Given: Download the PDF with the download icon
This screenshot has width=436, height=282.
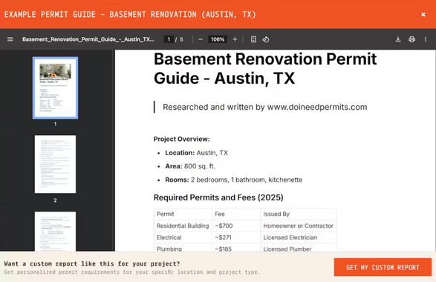Looking at the screenshot, I should [x=398, y=39].
